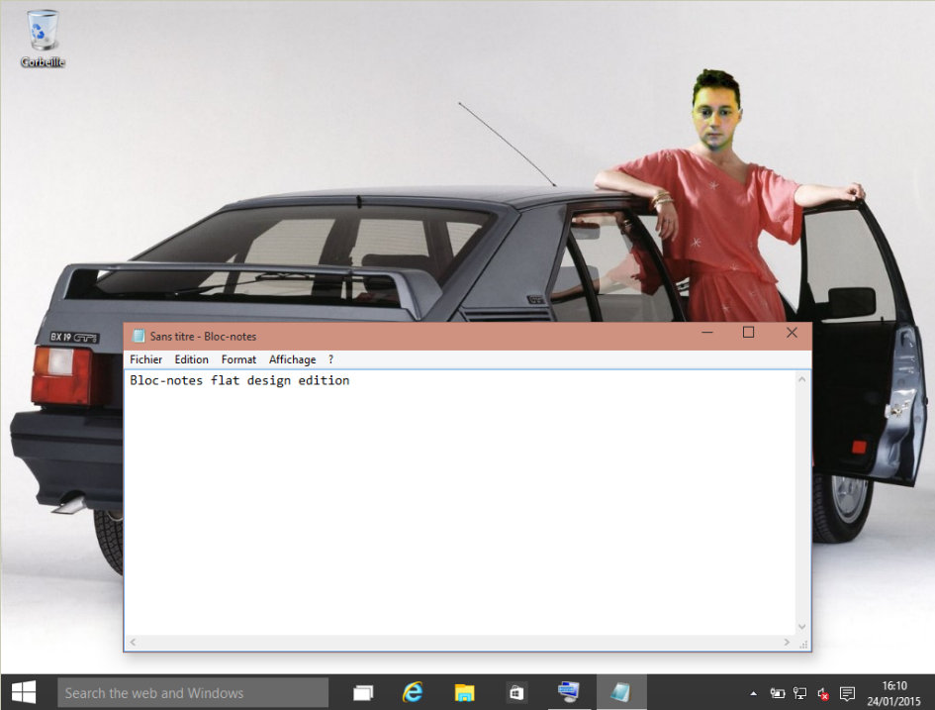Click the Notepad icon in the taskbar
This screenshot has width=935, height=710.
click(x=620, y=693)
